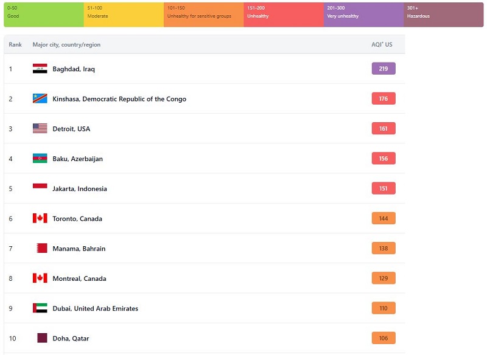Click Toronto's orange 144 AQI badge
This screenshot has height=355, width=487.
(384, 218)
